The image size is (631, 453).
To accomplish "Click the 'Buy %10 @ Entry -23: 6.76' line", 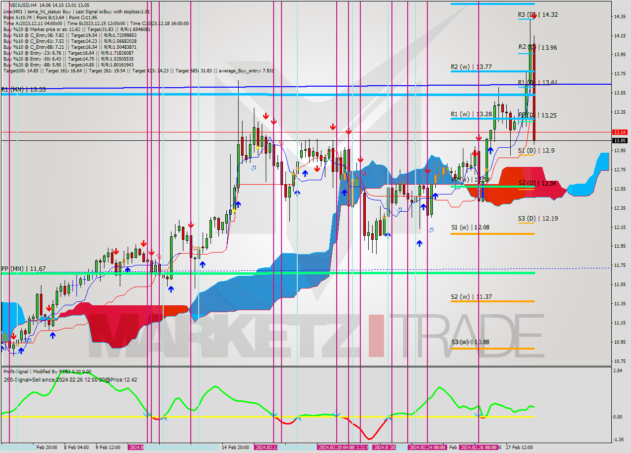I will coord(68,53).
